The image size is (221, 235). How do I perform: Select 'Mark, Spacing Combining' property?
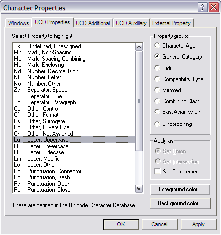point(74,59)
